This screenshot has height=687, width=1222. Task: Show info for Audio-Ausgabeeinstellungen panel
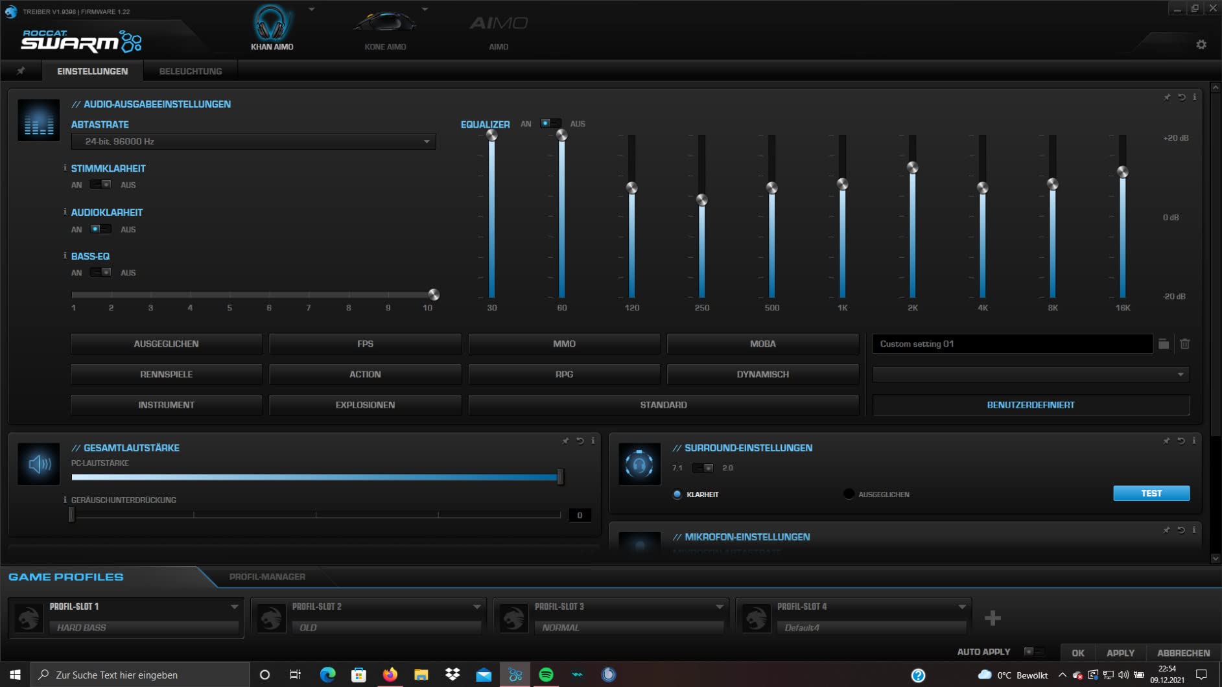click(x=1194, y=97)
